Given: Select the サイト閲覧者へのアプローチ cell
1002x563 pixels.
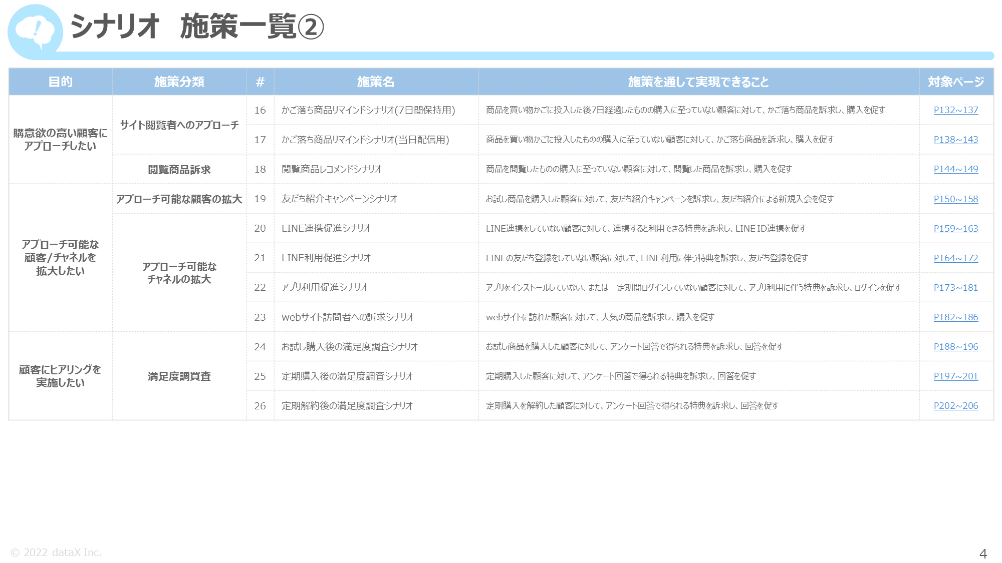Looking at the screenshot, I should point(179,125).
